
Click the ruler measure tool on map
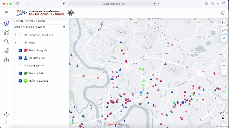click(x=224, y=30)
